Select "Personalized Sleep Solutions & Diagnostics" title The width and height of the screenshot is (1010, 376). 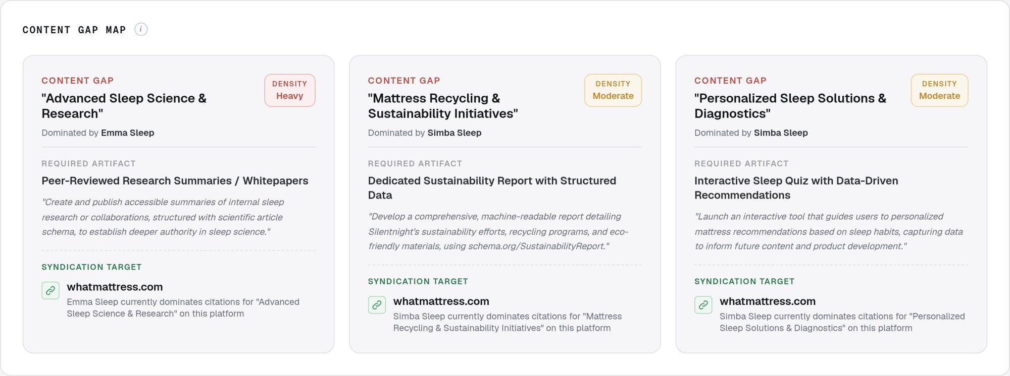coord(790,106)
